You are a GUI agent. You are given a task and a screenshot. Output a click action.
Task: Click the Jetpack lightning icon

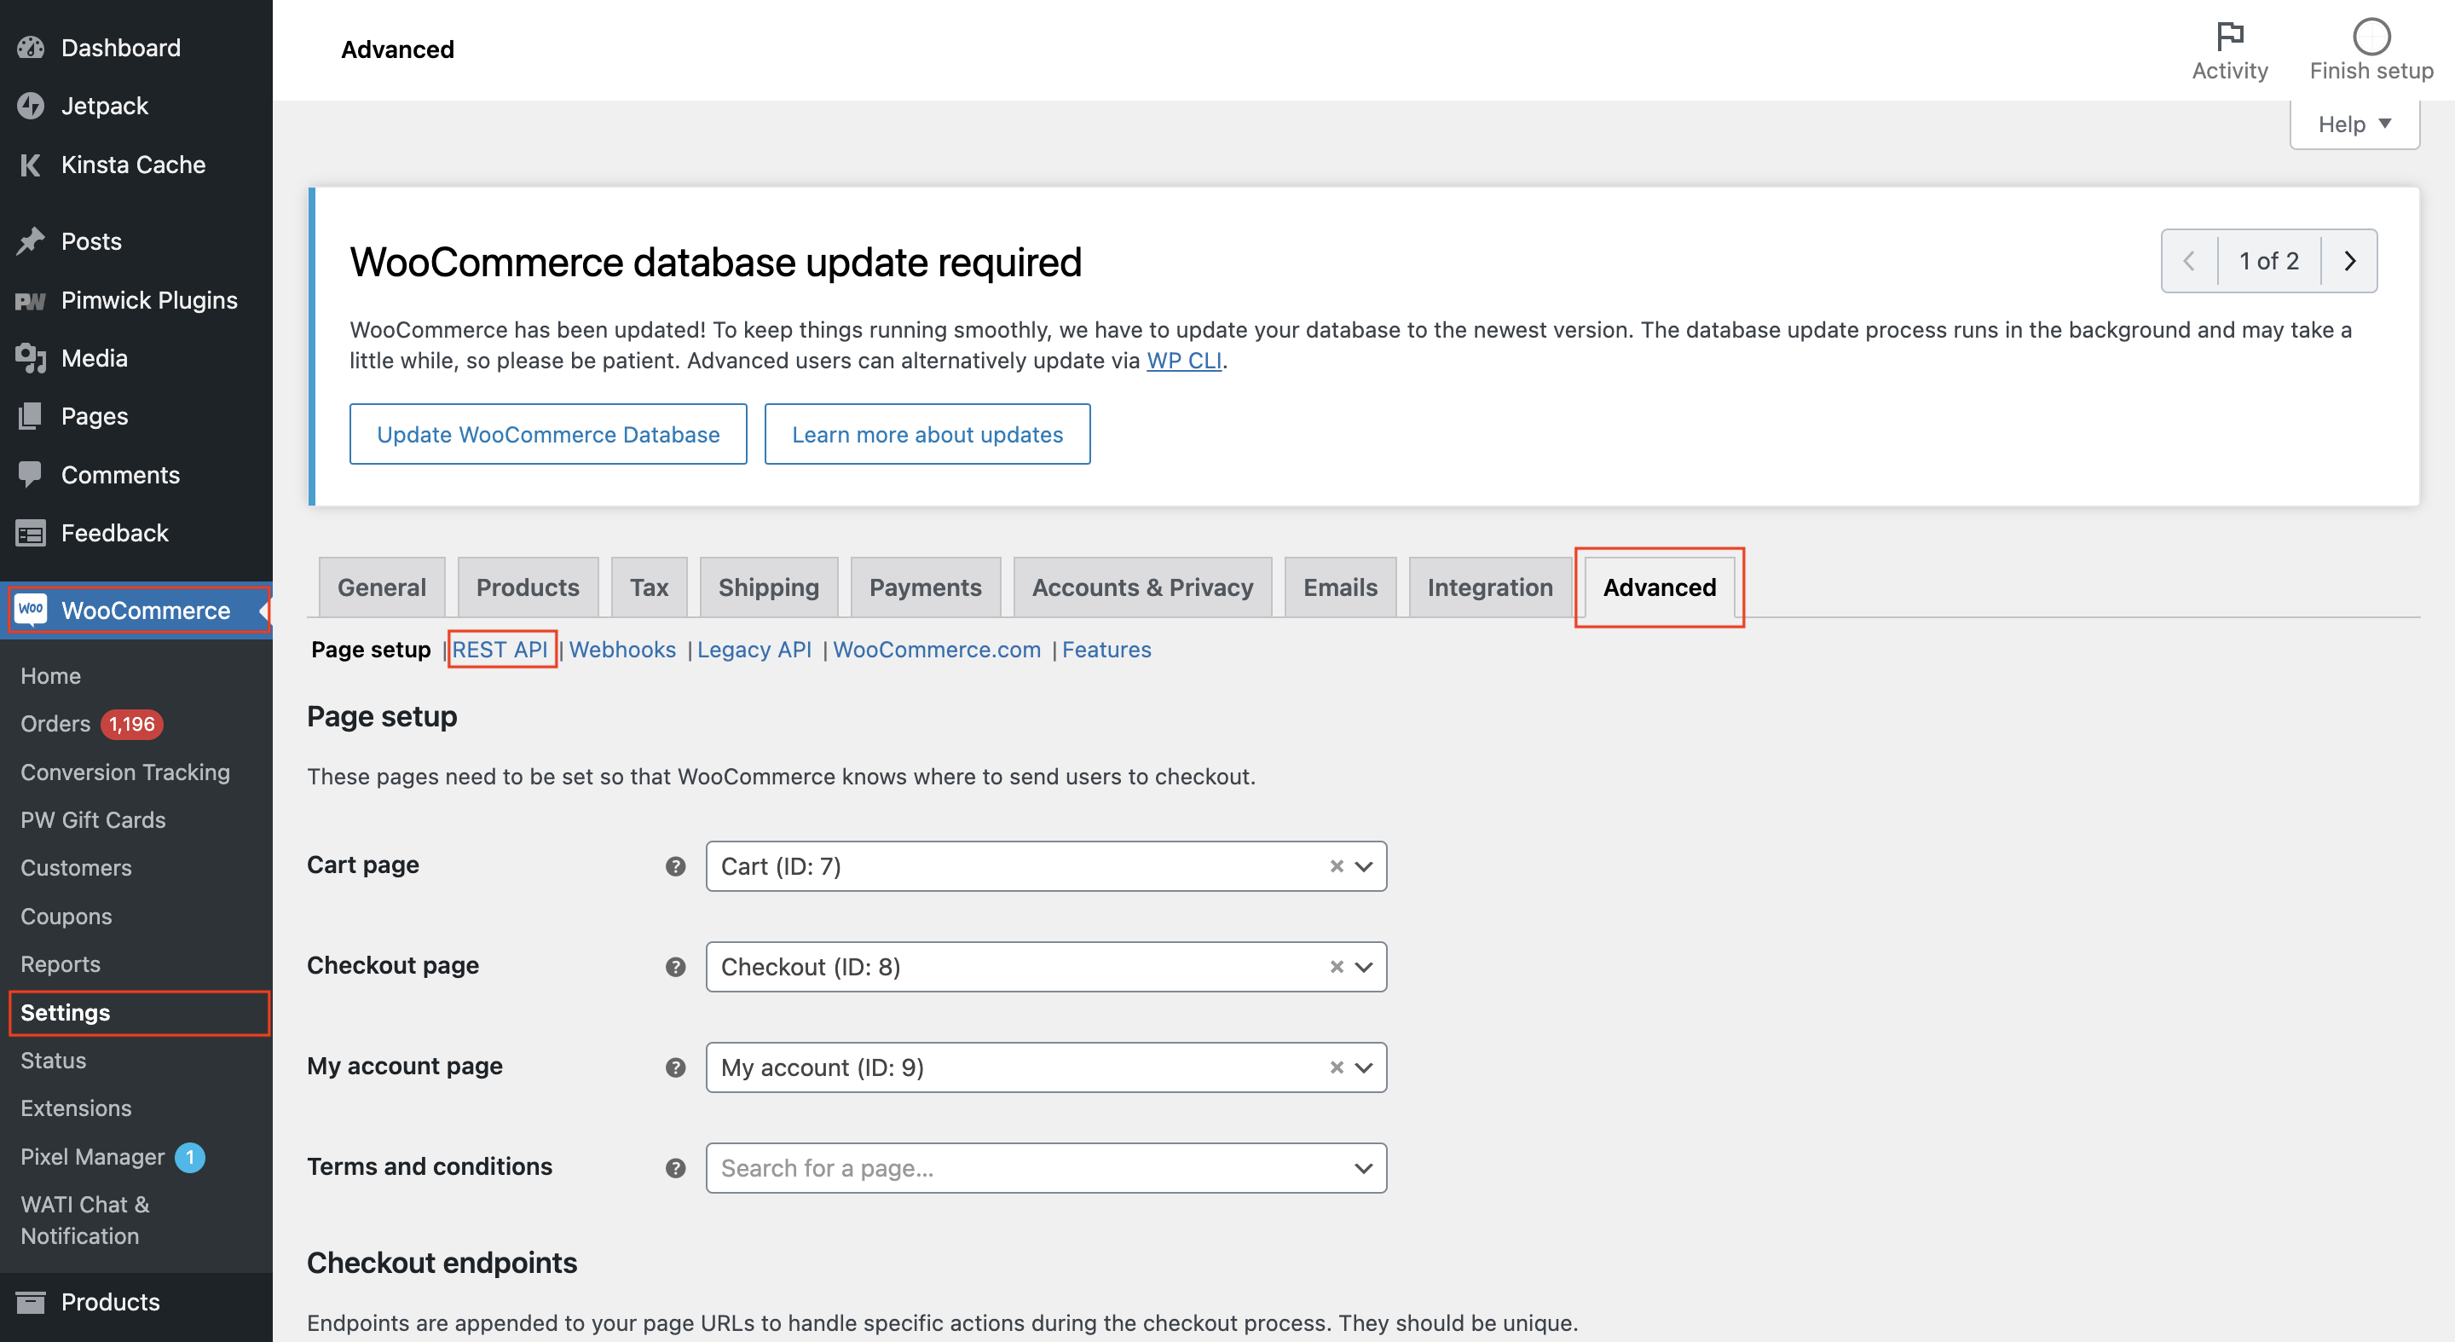[31, 106]
